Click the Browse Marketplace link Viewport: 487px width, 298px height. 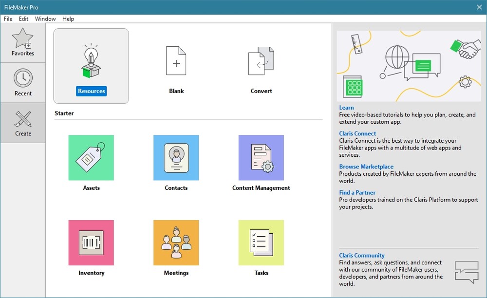[366, 167]
